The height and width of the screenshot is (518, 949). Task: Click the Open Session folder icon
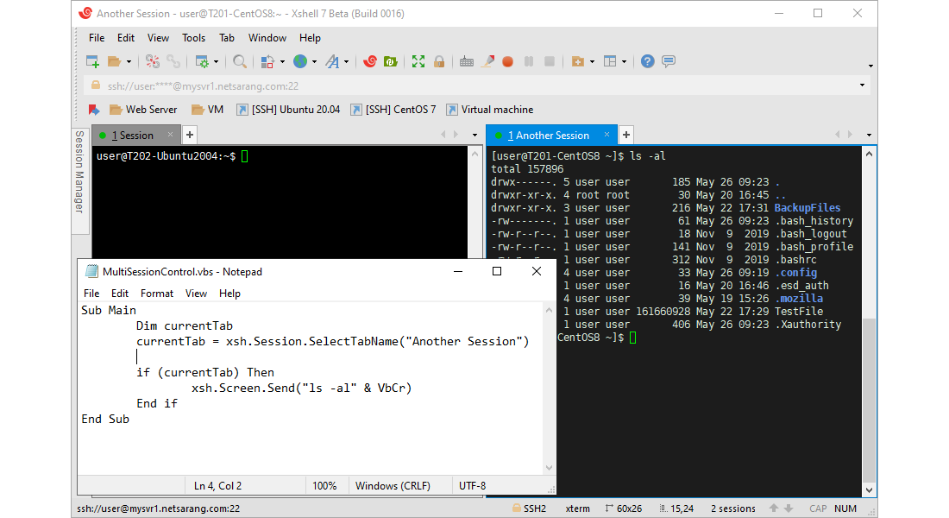pyautogui.click(x=114, y=61)
